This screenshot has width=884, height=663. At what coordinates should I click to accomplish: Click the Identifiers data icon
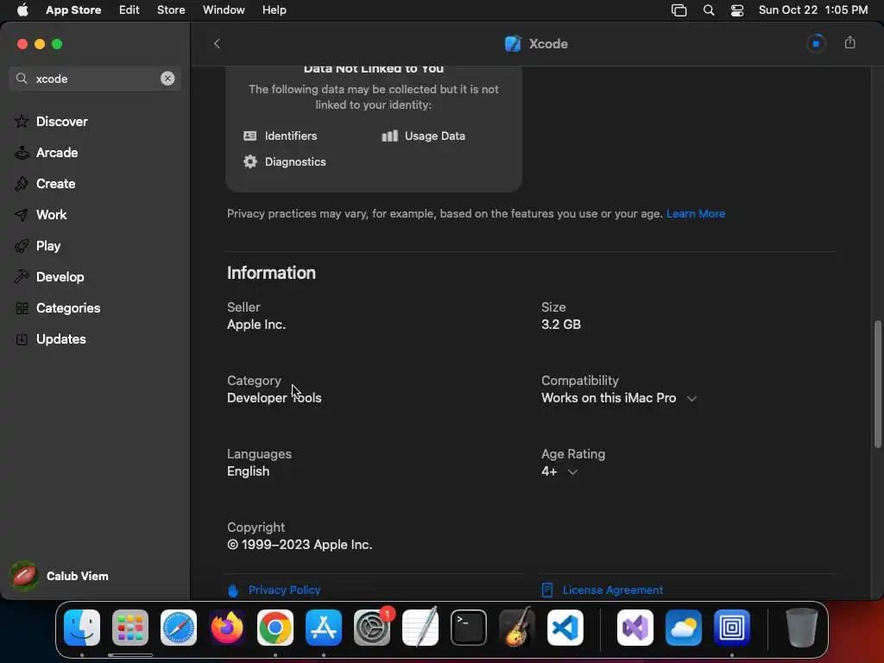tap(249, 136)
